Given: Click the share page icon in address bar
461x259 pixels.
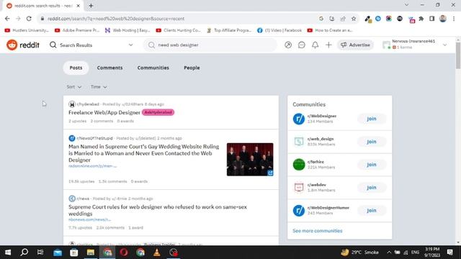Looking at the screenshot, I should pos(343,19).
